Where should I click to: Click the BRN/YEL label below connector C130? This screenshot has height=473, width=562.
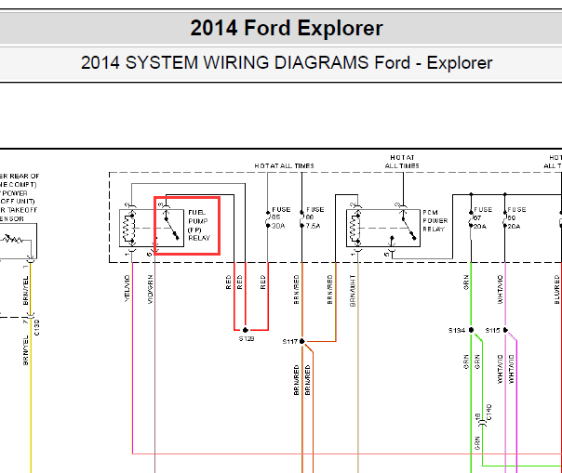point(26,350)
